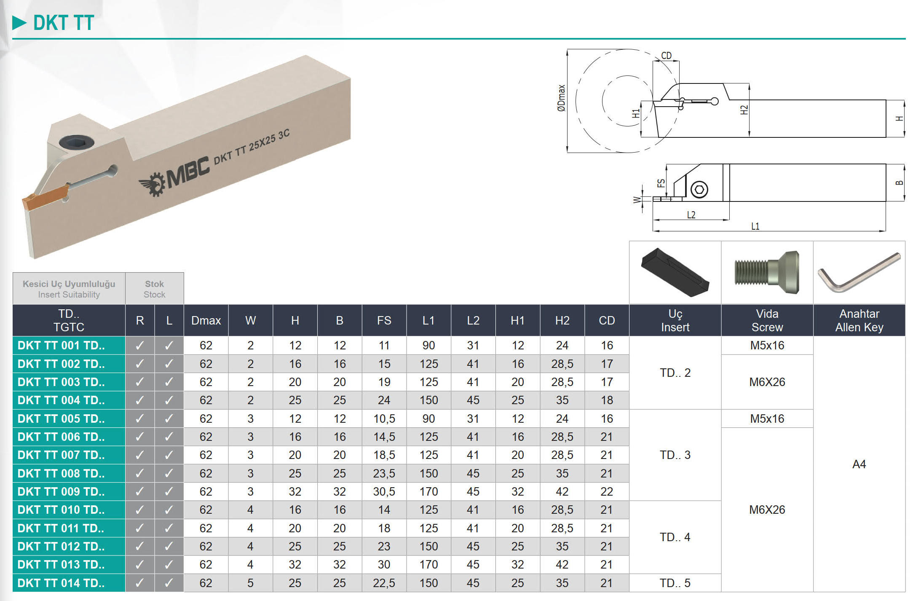Click the Stok Stock header box
The image size is (921, 601).
(154, 289)
